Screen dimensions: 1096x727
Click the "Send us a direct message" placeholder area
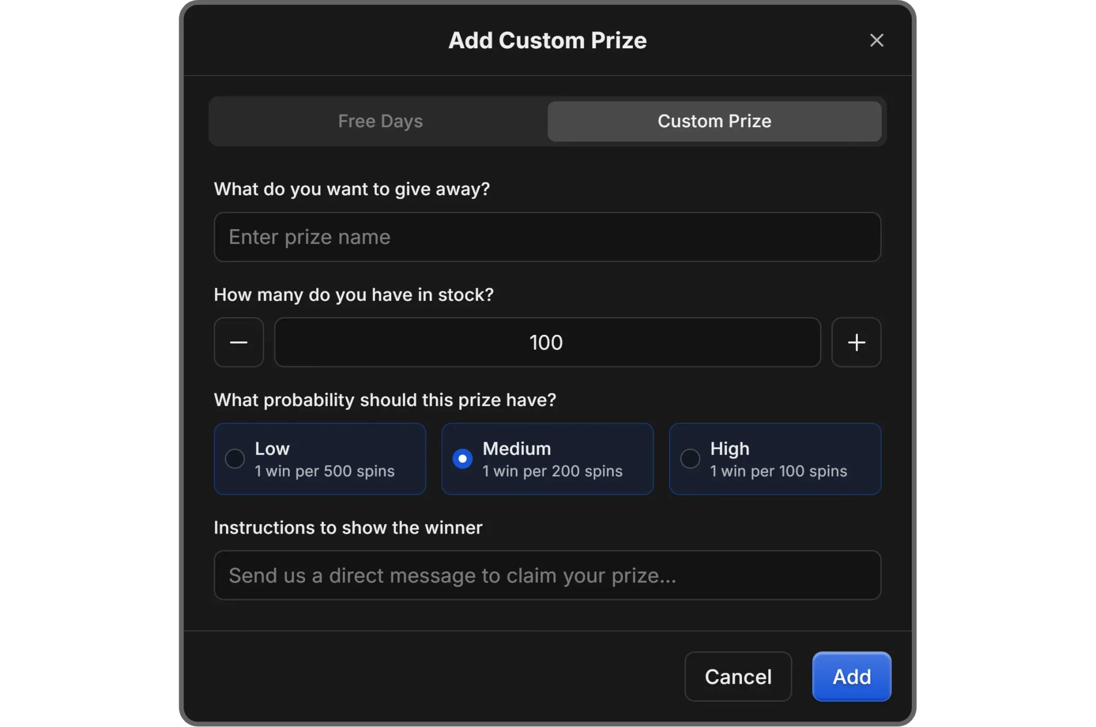point(548,575)
